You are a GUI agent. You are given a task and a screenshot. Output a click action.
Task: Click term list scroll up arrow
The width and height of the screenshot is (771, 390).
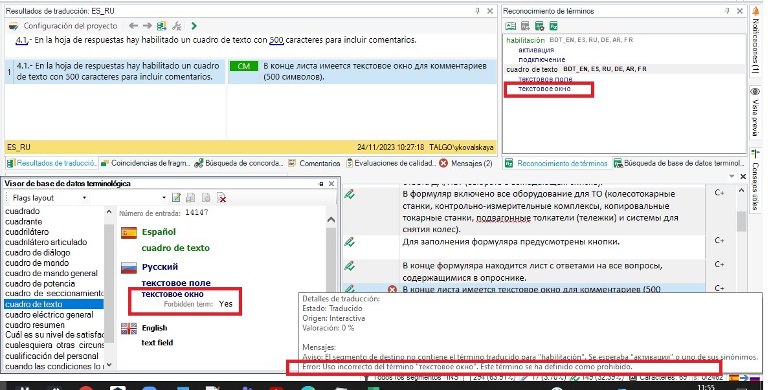click(x=109, y=211)
